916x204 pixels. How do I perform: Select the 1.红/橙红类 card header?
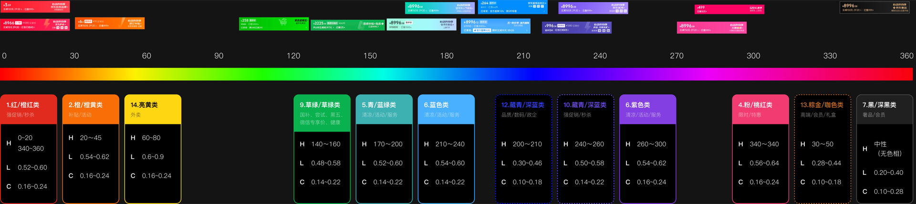29,109
